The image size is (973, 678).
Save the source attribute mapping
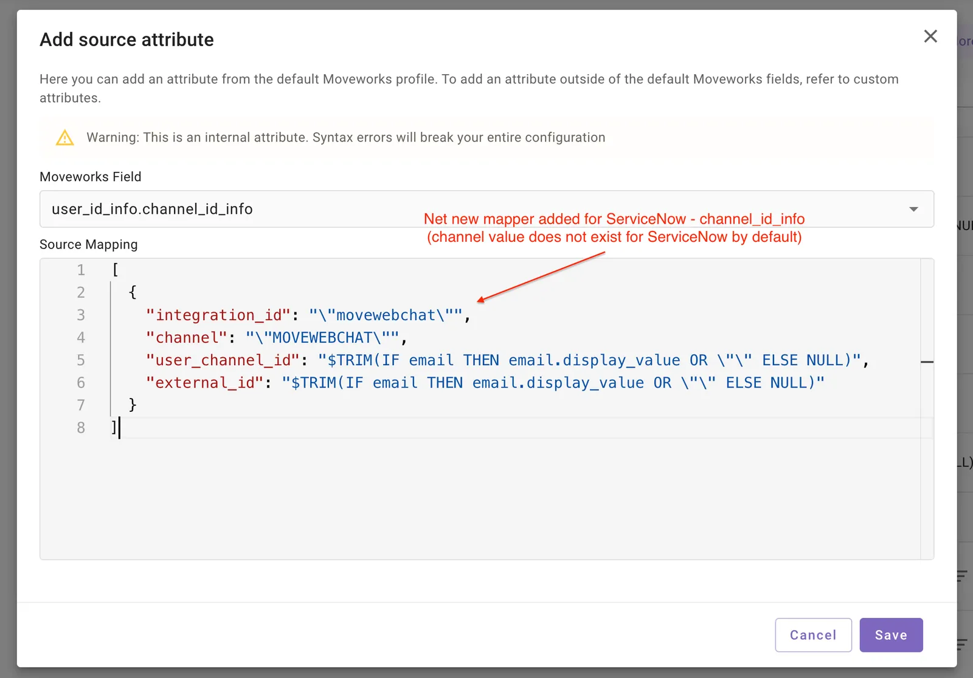click(x=891, y=635)
